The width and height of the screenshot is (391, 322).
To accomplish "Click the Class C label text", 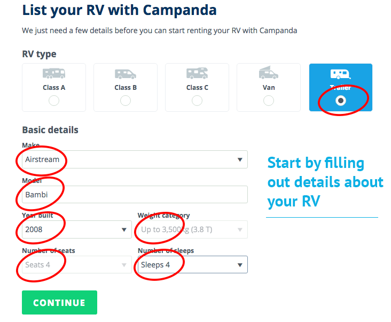I will (x=197, y=88).
